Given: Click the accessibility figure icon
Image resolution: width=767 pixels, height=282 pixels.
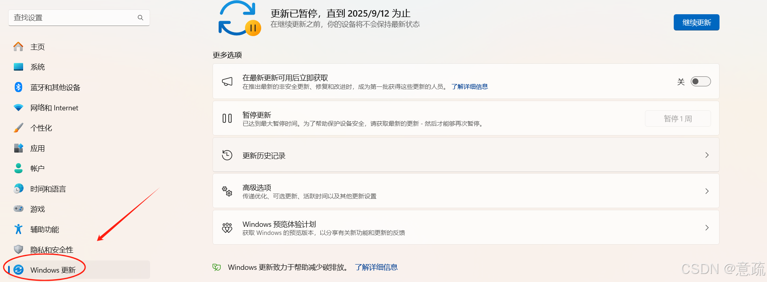Looking at the screenshot, I should coord(18,229).
